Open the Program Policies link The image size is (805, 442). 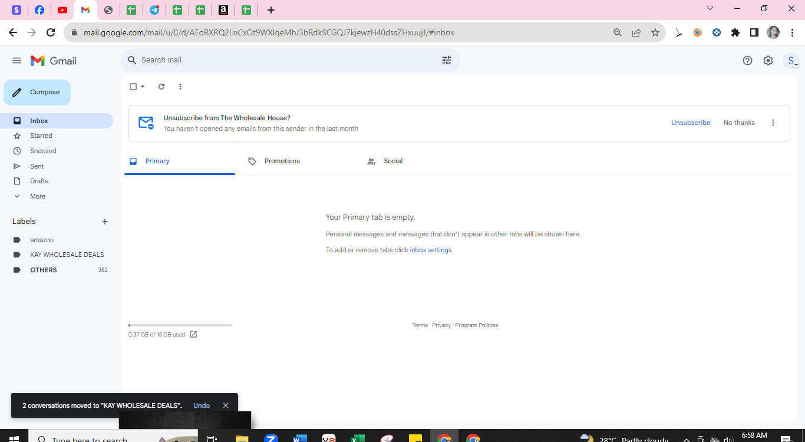point(477,325)
